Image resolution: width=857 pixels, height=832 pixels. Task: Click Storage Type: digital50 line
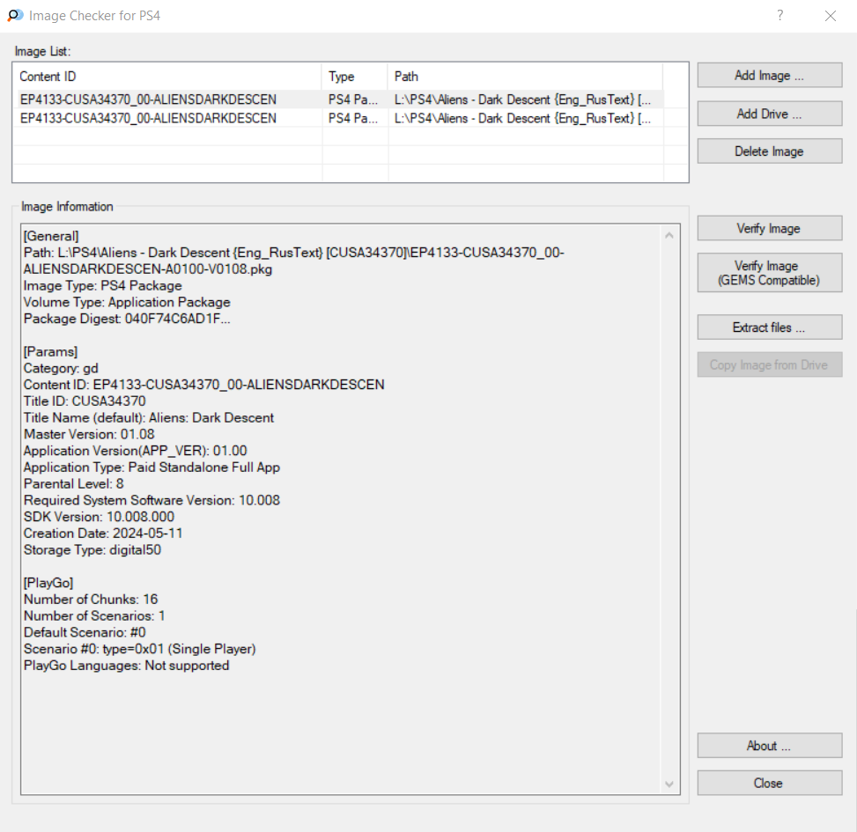click(92, 549)
